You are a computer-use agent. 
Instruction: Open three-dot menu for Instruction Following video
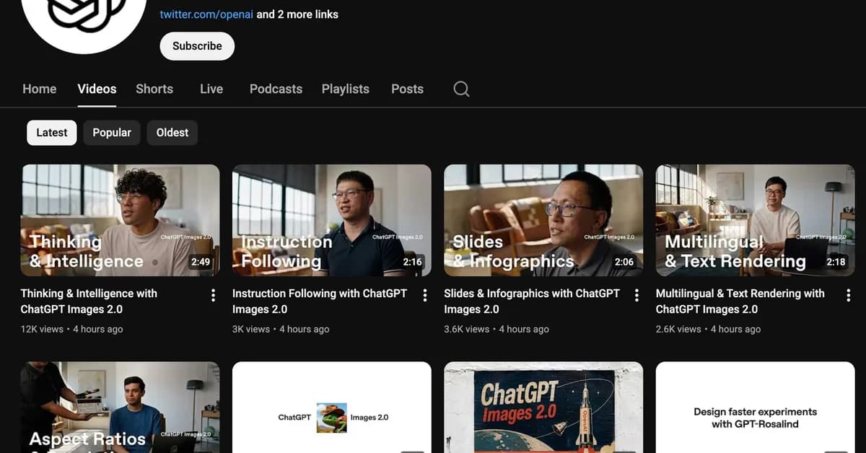[425, 295]
